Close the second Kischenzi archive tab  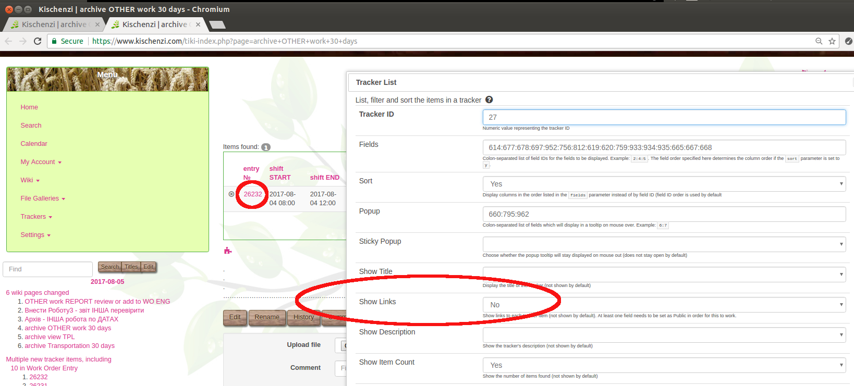(198, 24)
